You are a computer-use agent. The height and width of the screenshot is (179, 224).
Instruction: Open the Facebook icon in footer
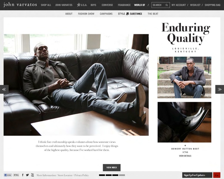pos(23,175)
